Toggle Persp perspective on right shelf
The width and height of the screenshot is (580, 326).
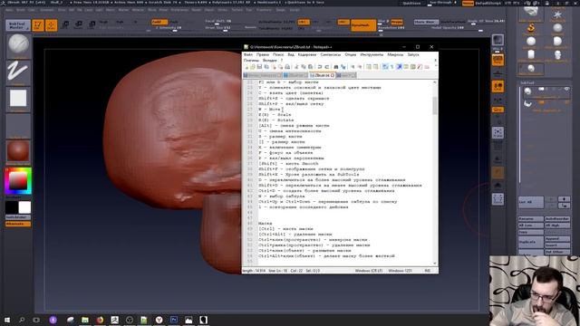[x=498, y=61]
